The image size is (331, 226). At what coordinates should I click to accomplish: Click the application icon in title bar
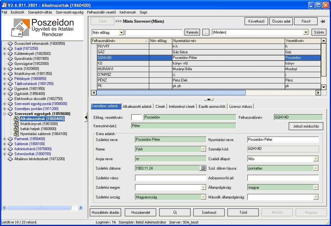[4, 5]
